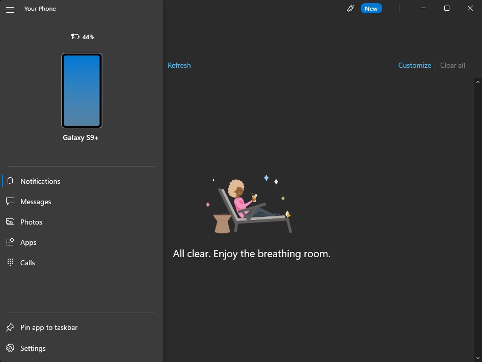Image resolution: width=482 pixels, height=362 pixels.
Task: Open the hamburger navigation menu
Action: (x=10, y=10)
